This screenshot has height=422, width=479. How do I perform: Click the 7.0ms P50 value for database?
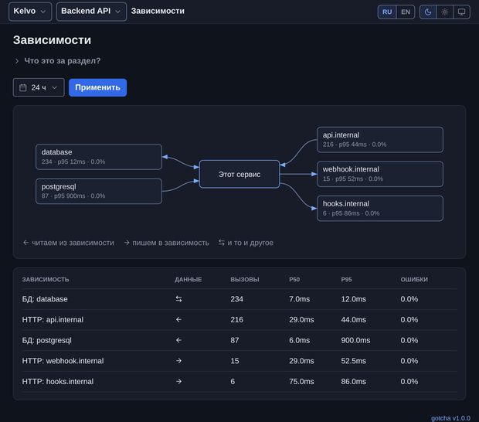point(300,299)
